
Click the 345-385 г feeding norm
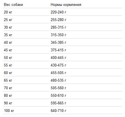point(58,42)
